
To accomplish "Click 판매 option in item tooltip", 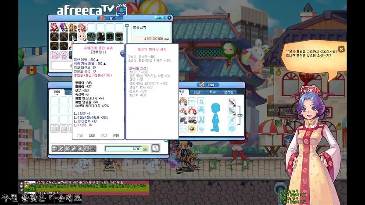I will pos(116,135).
